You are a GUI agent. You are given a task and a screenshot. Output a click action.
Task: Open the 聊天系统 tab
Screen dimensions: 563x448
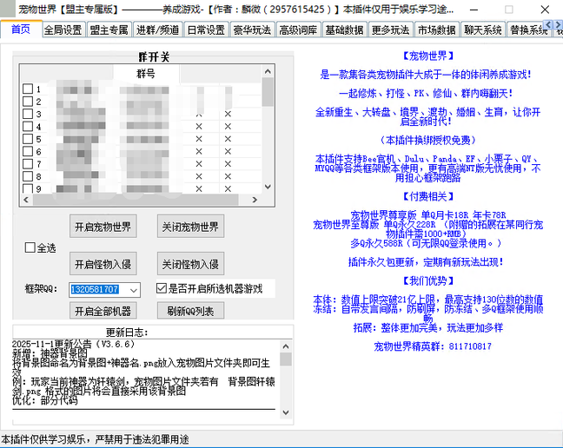(483, 30)
